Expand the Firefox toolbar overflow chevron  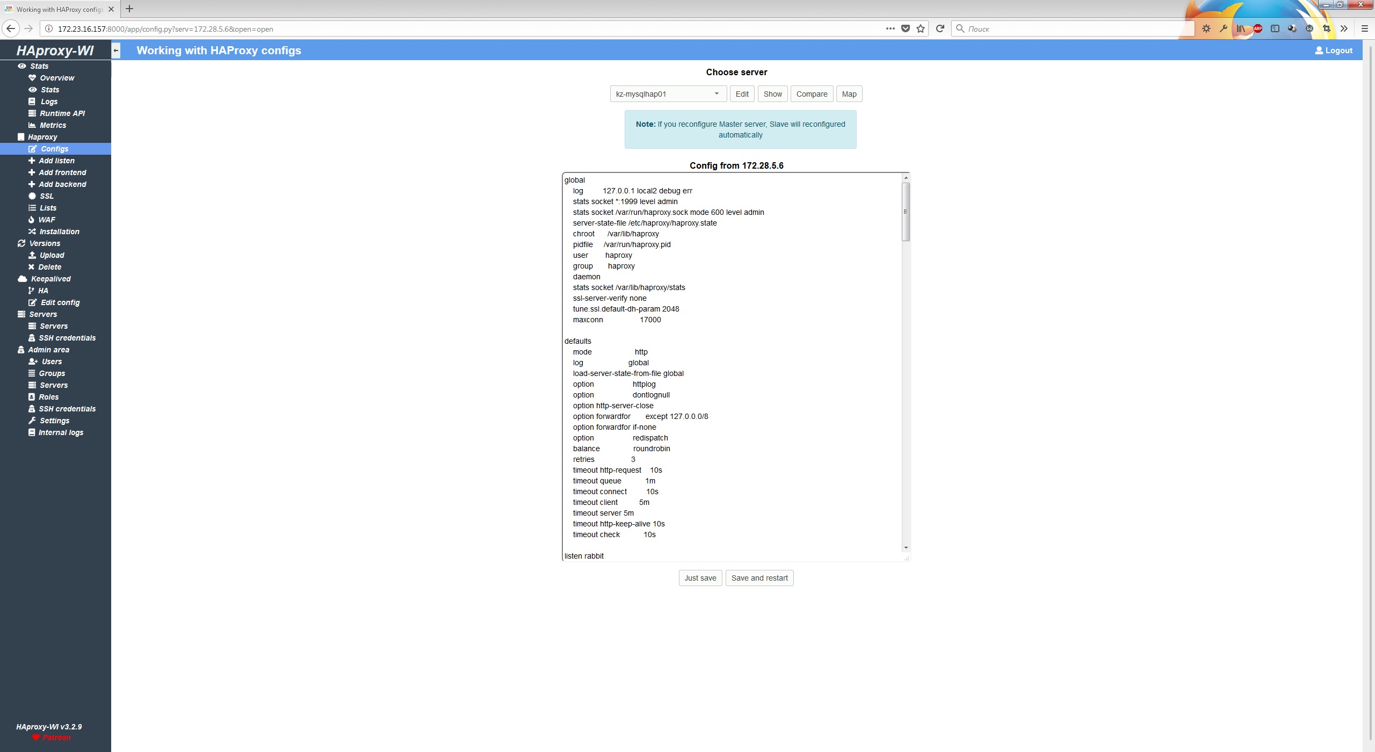[1344, 29]
